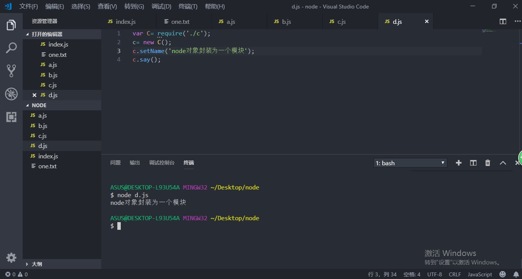Open the 调试(D) menu
The height and width of the screenshot is (279, 522).
tap(161, 7)
